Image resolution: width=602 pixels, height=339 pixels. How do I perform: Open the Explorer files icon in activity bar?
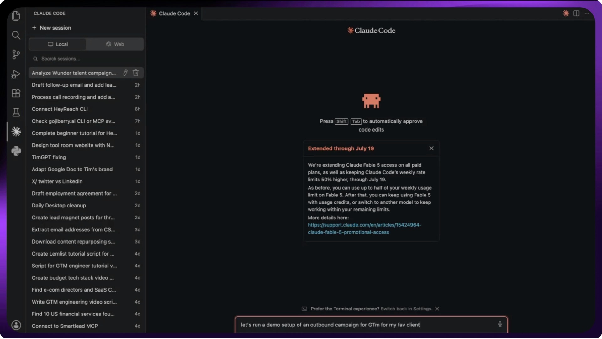(16, 16)
